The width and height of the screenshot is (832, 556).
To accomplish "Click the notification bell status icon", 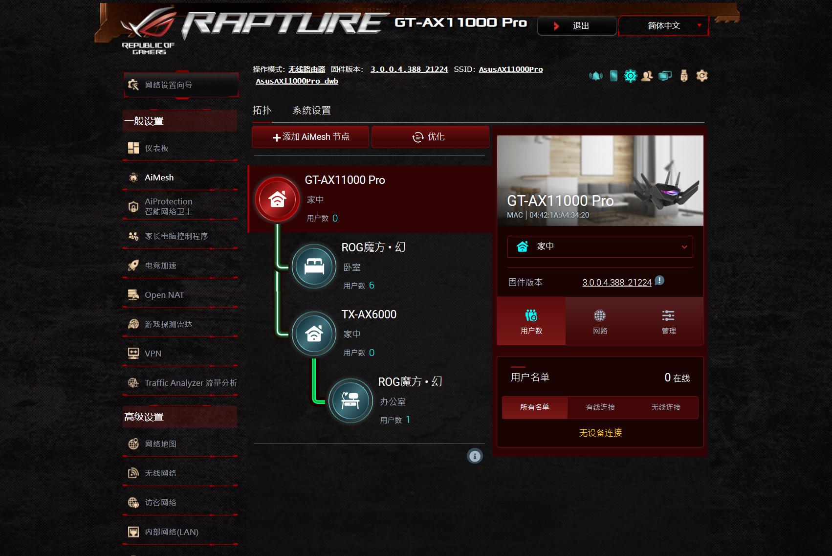I will [595, 76].
